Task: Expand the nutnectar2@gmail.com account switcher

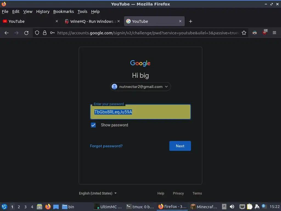Action: [x=140, y=87]
